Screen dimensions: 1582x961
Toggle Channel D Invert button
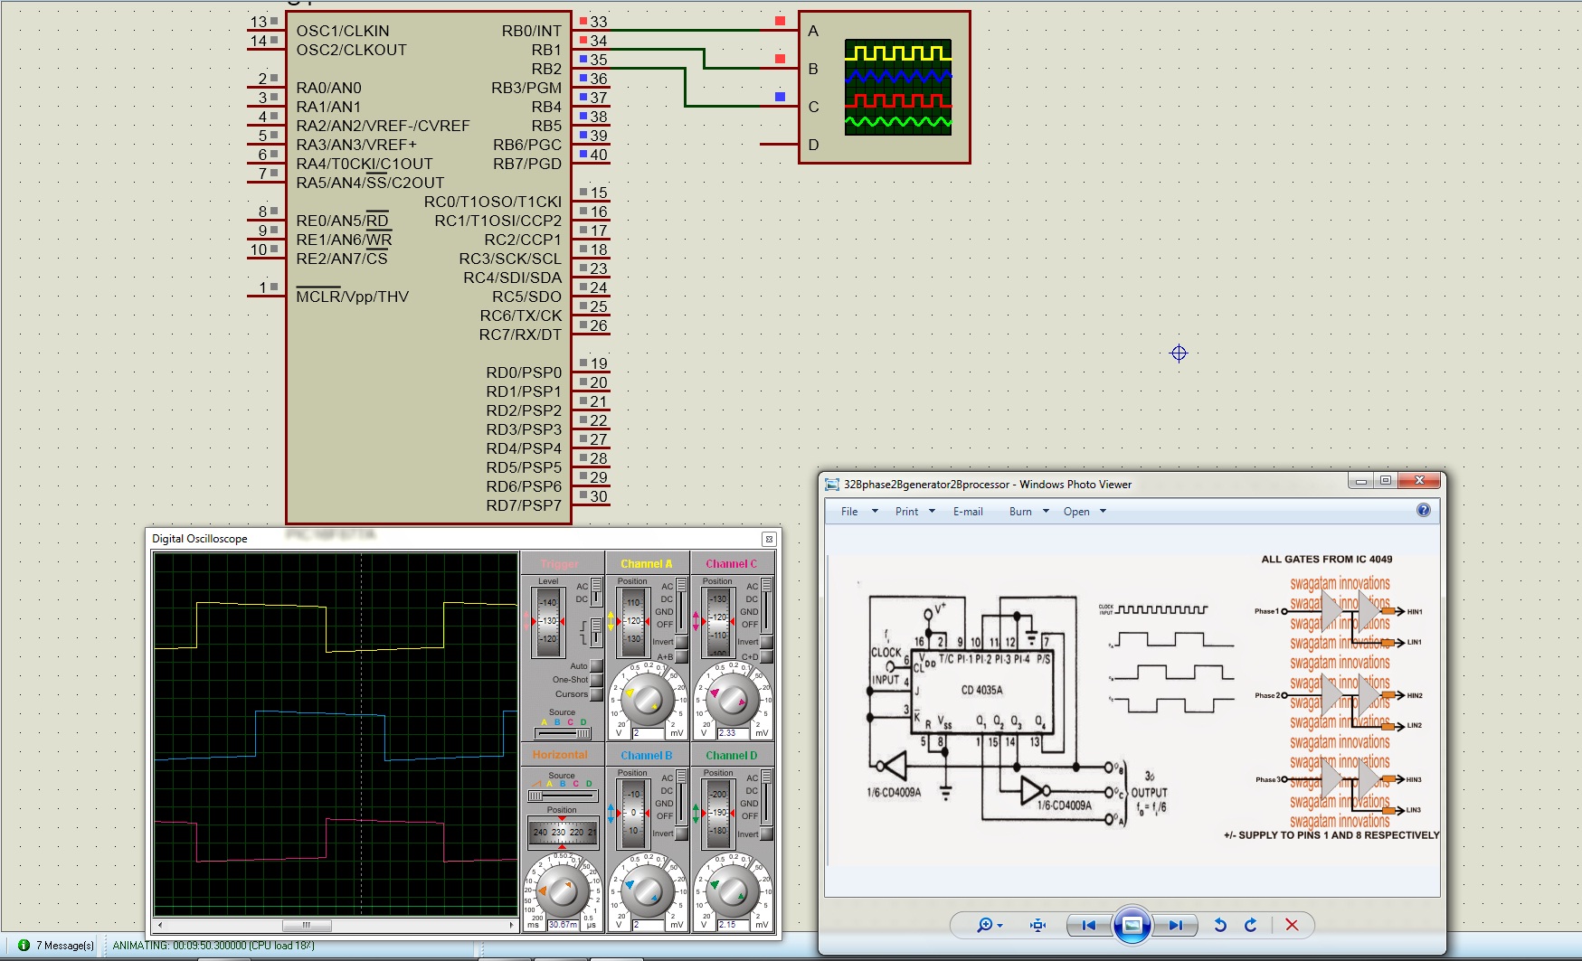click(766, 834)
